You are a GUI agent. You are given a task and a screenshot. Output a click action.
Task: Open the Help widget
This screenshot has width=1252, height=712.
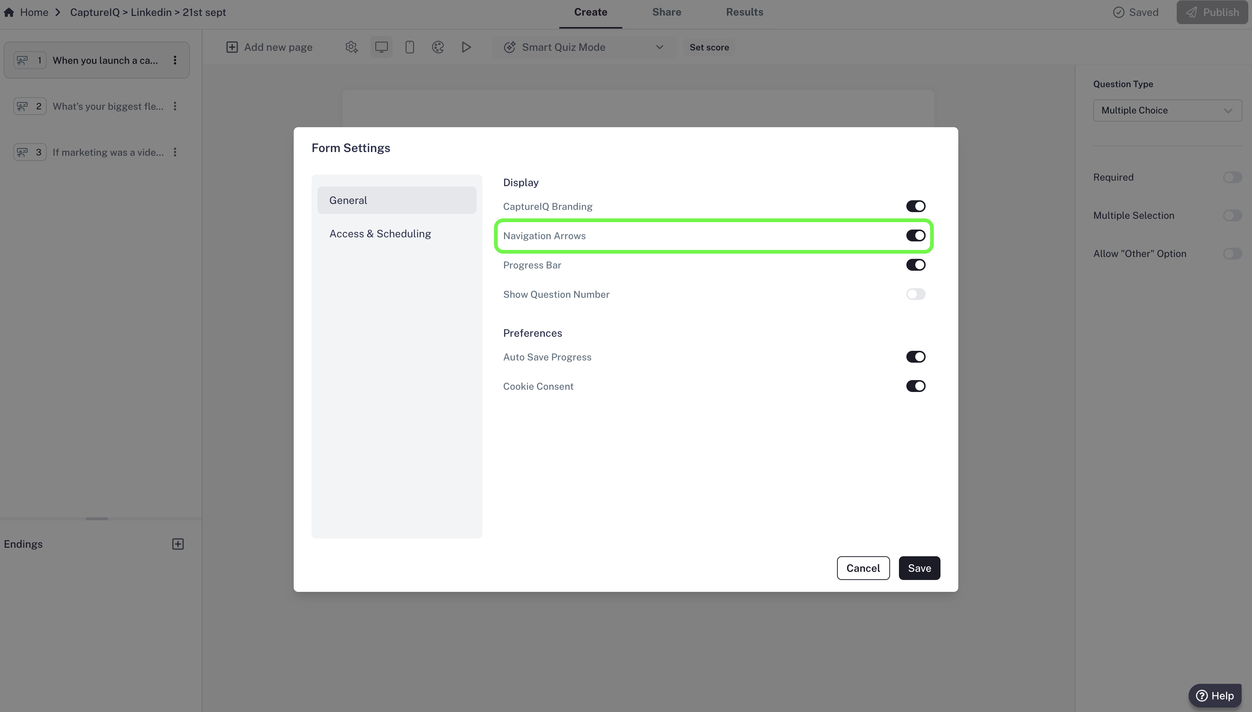(x=1215, y=695)
